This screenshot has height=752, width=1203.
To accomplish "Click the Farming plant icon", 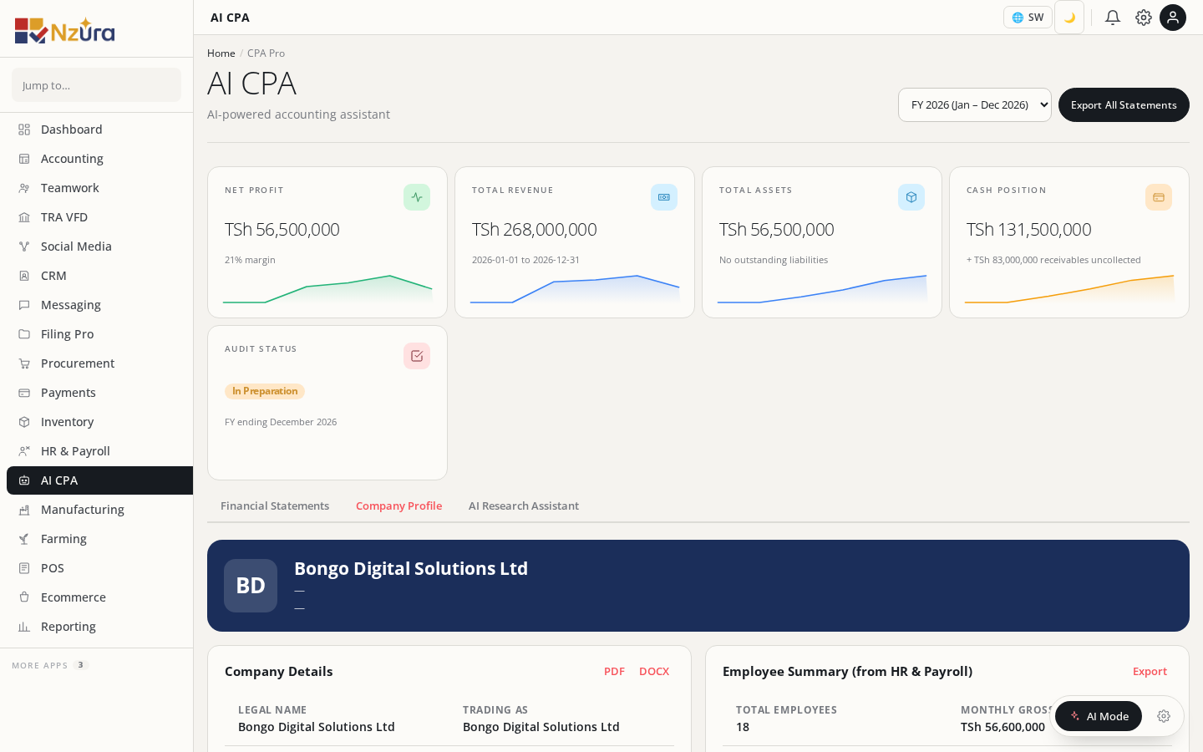I will click(24, 539).
